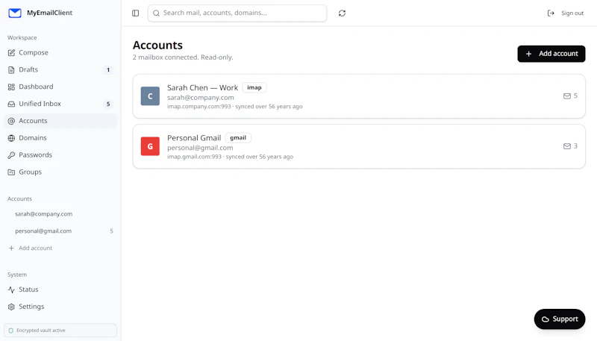Click the Groups folder icon
597x341 pixels.
[x=11, y=172]
